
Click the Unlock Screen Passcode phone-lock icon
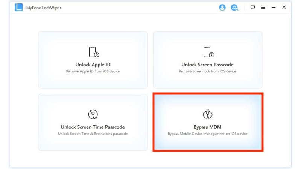[209, 52]
